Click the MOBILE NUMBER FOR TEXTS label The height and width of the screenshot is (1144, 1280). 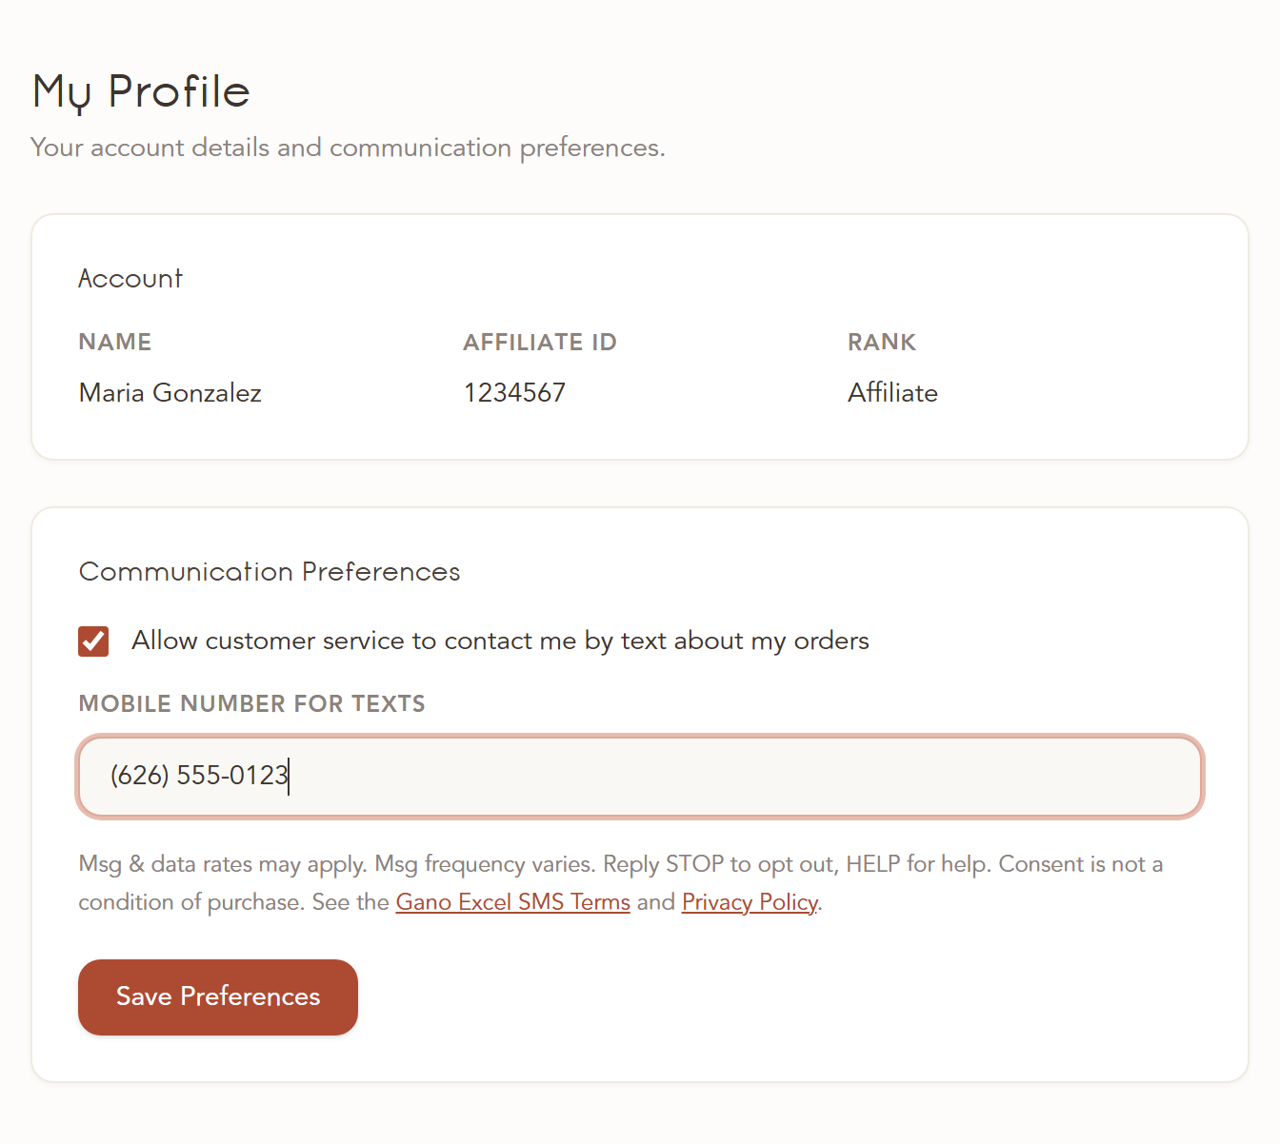click(x=251, y=704)
